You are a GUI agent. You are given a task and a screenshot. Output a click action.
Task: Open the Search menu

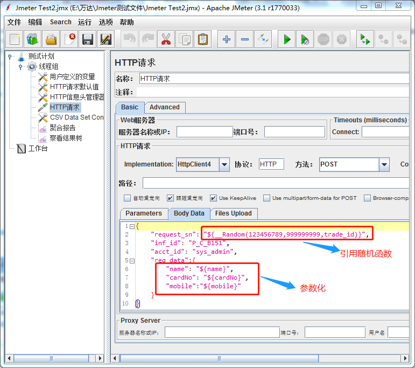61,22
